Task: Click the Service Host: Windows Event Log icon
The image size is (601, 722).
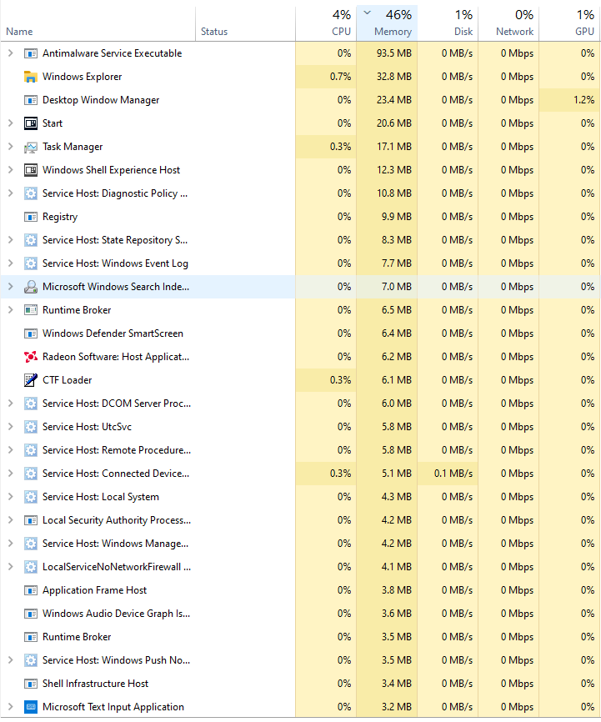Action: [x=30, y=263]
